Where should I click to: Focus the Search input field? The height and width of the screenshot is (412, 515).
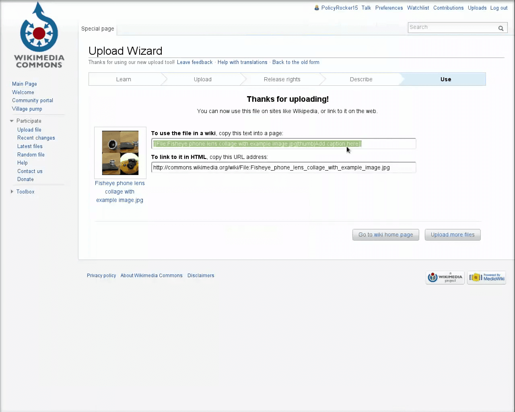click(452, 27)
